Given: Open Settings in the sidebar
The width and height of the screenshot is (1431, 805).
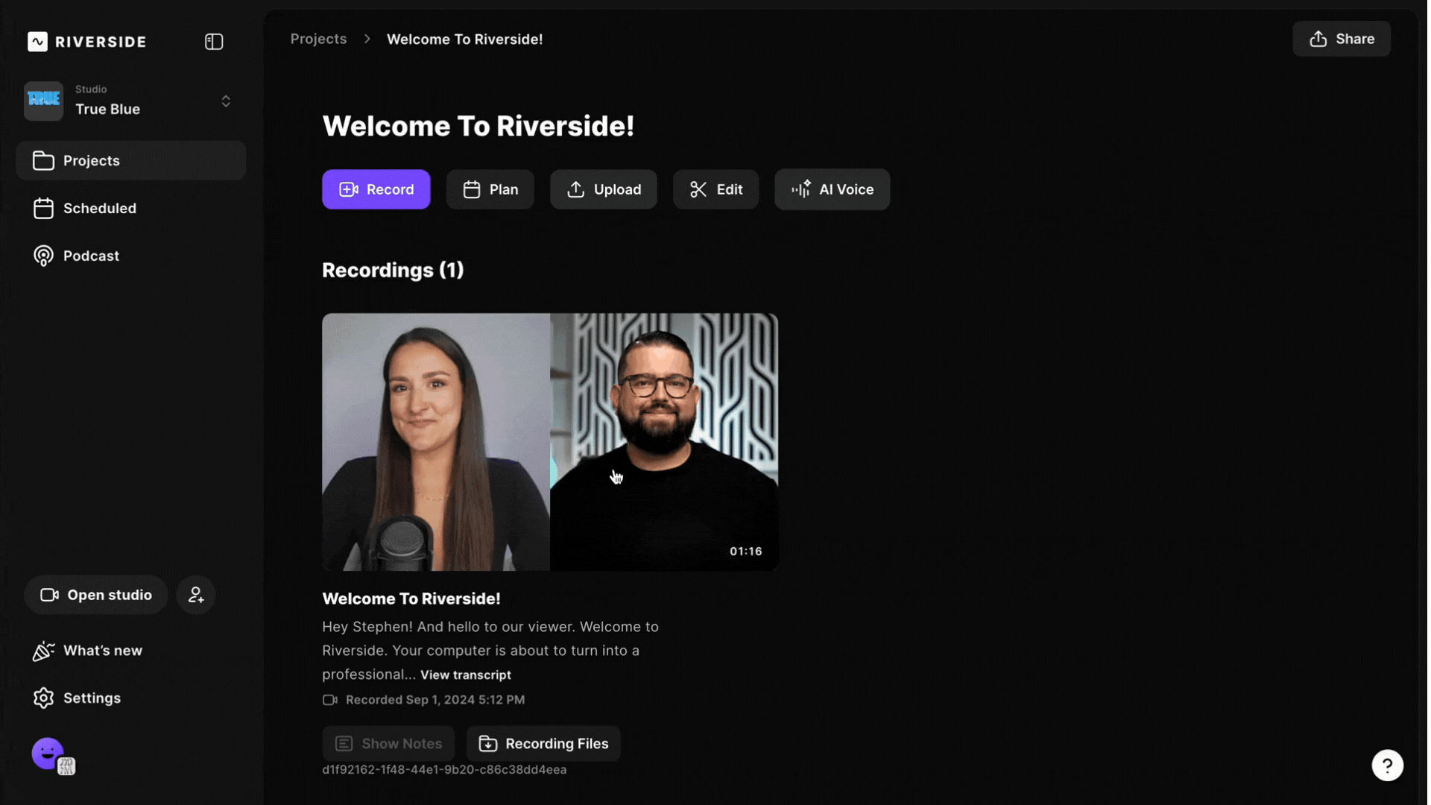Looking at the screenshot, I should tap(77, 698).
